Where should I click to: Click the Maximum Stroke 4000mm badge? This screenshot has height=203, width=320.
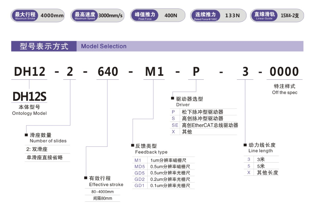[x=38, y=15]
